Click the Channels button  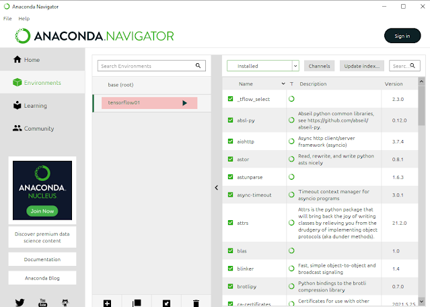click(319, 66)
